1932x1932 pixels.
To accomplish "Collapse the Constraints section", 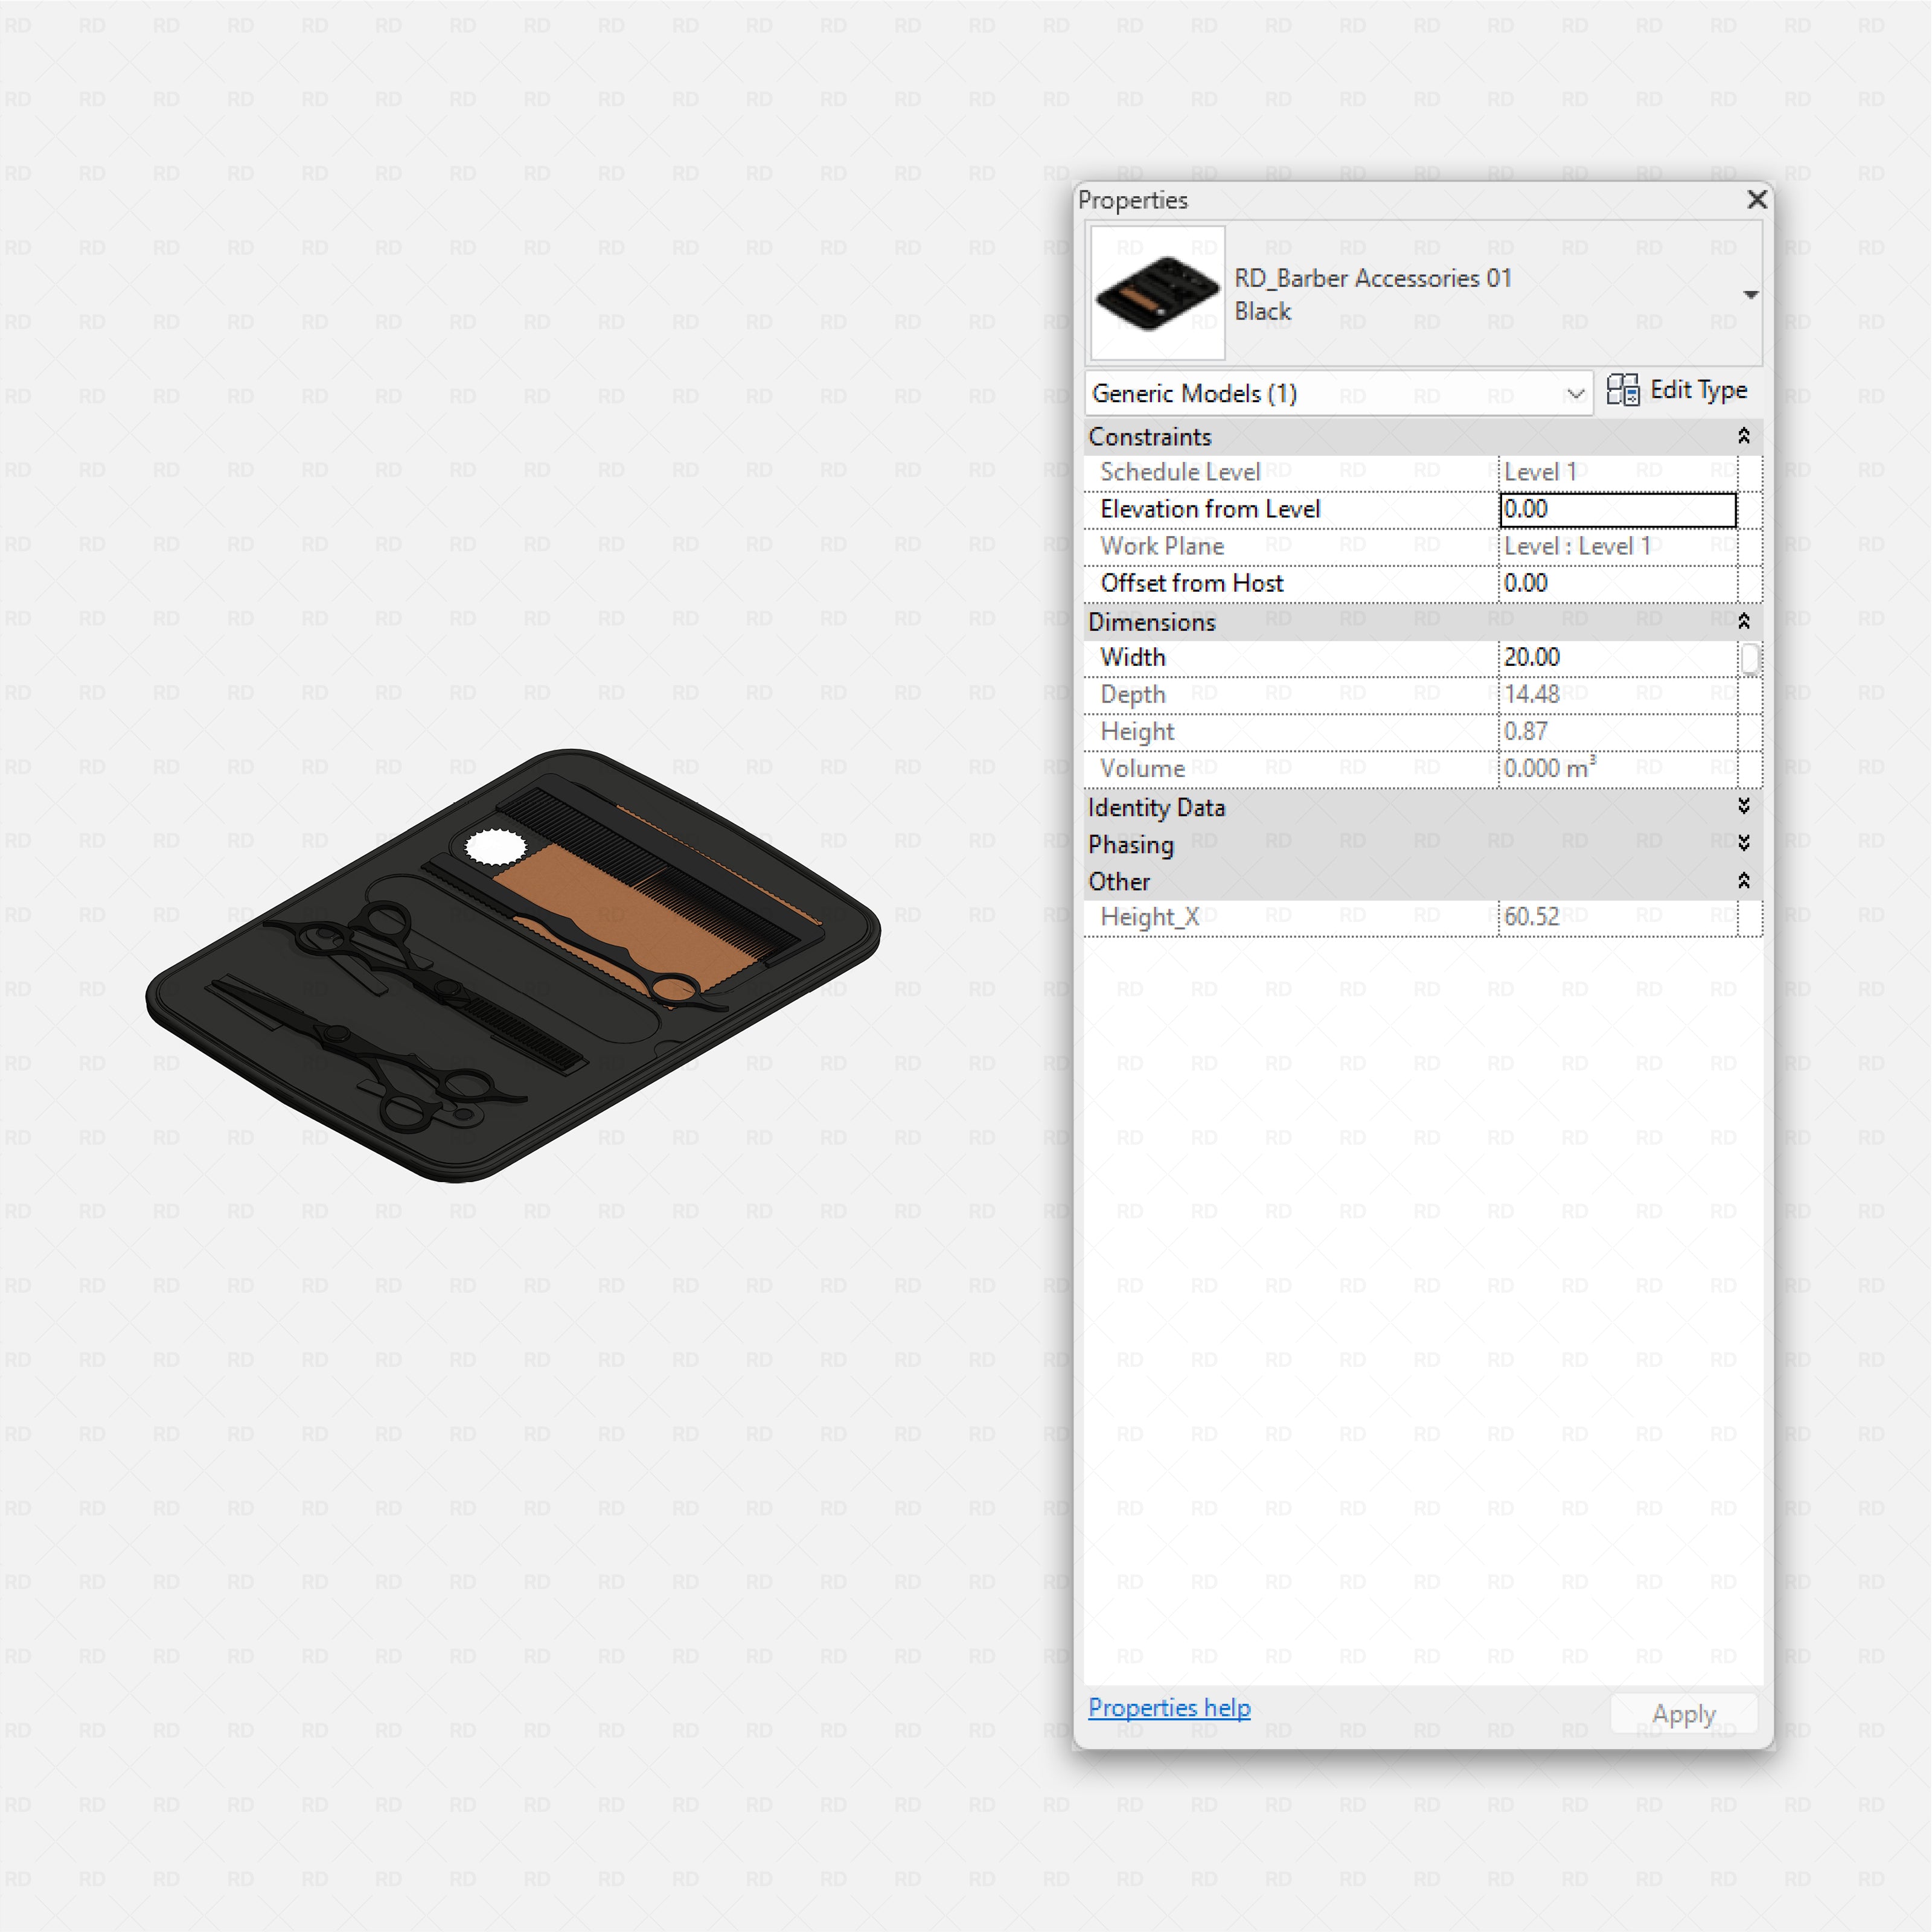I will pos(1744,436).
